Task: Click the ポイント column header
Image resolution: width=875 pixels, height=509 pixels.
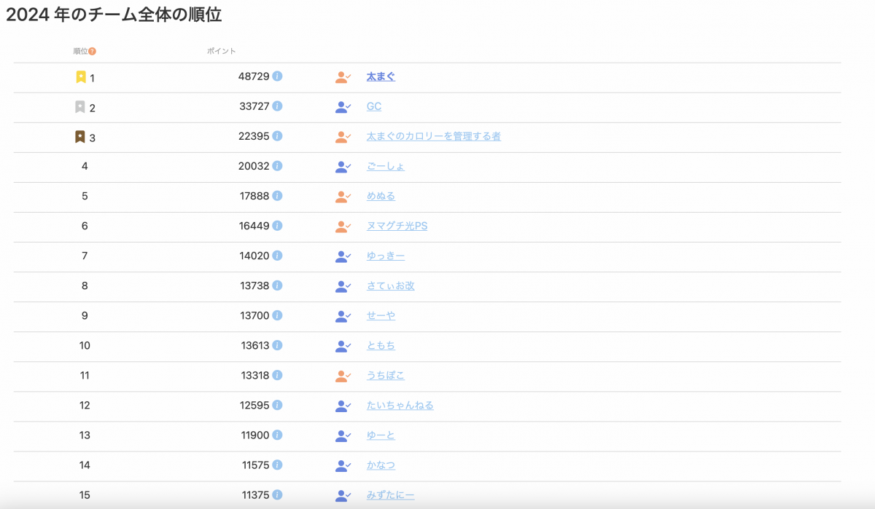Action: coord(222,51)
